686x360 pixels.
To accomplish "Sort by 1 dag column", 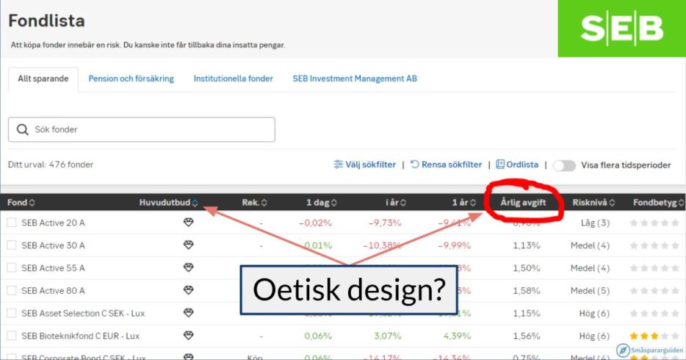I will click(x=322, y=203).
